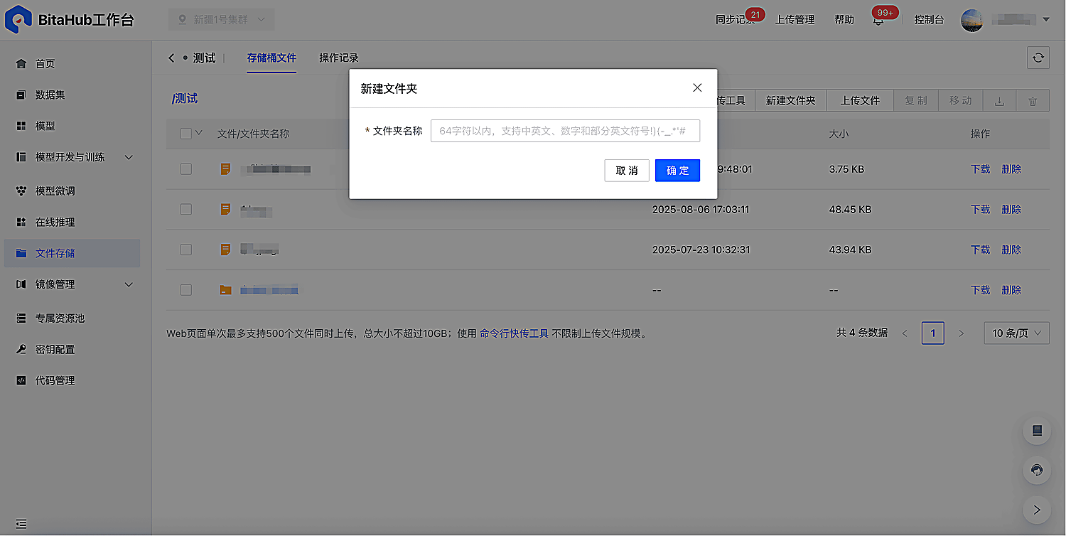
Task: Open the 新疆1号集群 cluster dropdown
Action: pos(221,20)
